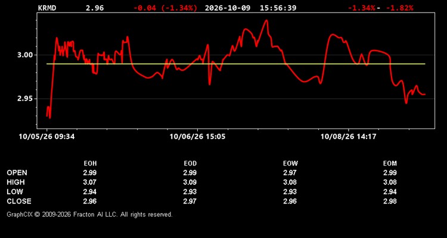Click the EOD close value 2.97
The width and height of the screenshot is (447, 238).
point(190,201)
